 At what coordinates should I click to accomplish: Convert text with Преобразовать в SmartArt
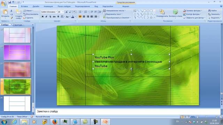coord(117,18)
